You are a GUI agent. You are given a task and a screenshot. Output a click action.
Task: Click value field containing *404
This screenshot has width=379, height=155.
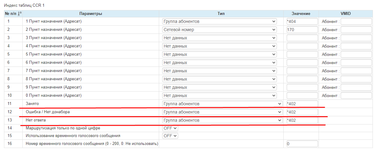[302, 21]
